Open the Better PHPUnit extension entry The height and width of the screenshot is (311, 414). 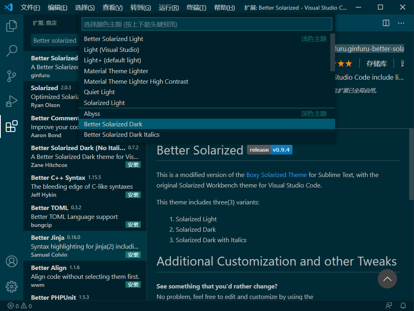tap(85, 296)
